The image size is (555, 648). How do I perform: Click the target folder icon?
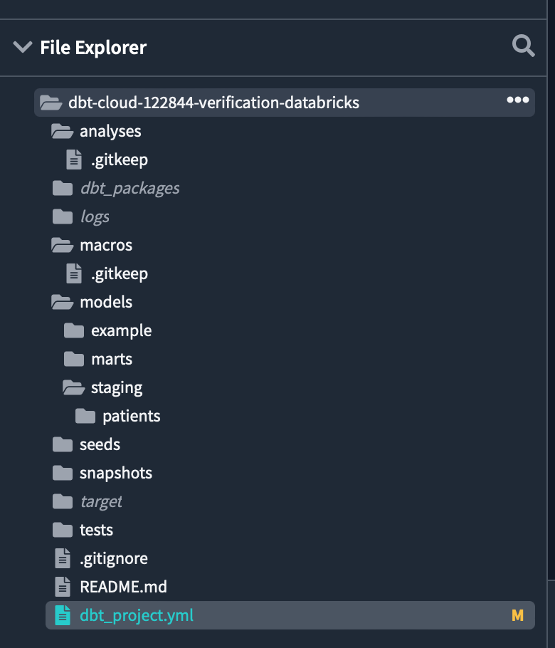coord(63,502)
